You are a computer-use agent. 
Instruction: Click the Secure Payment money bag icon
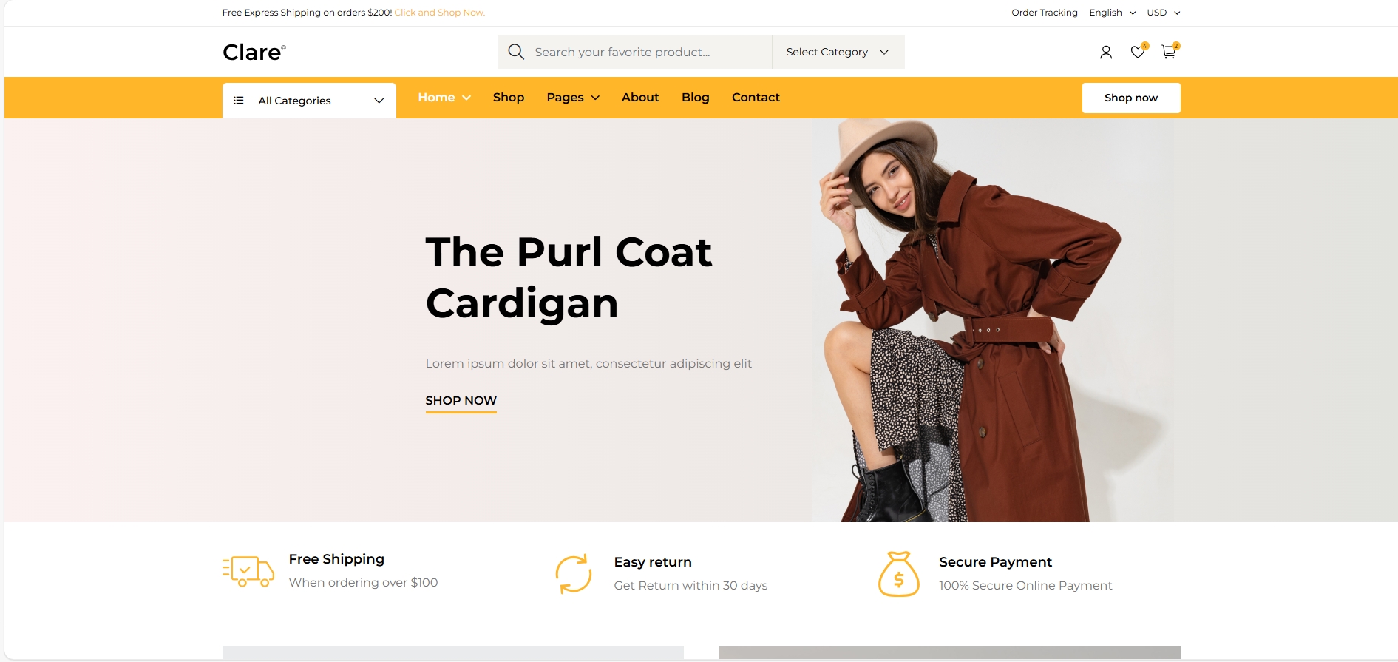point(899,574)
